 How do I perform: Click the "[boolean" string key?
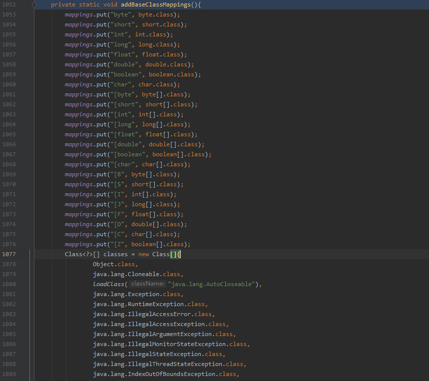pos(128,154)
